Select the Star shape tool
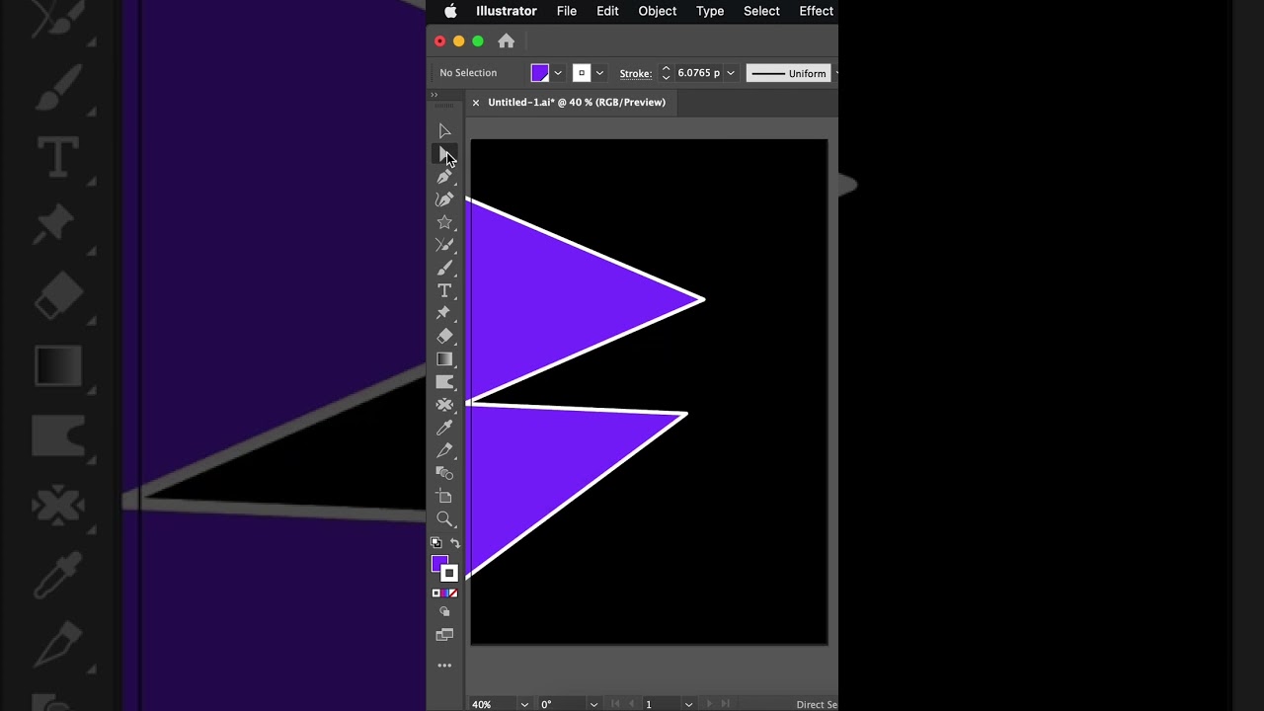The width and height of the screenshot is (1264, 711). click(x=444, y=222)
